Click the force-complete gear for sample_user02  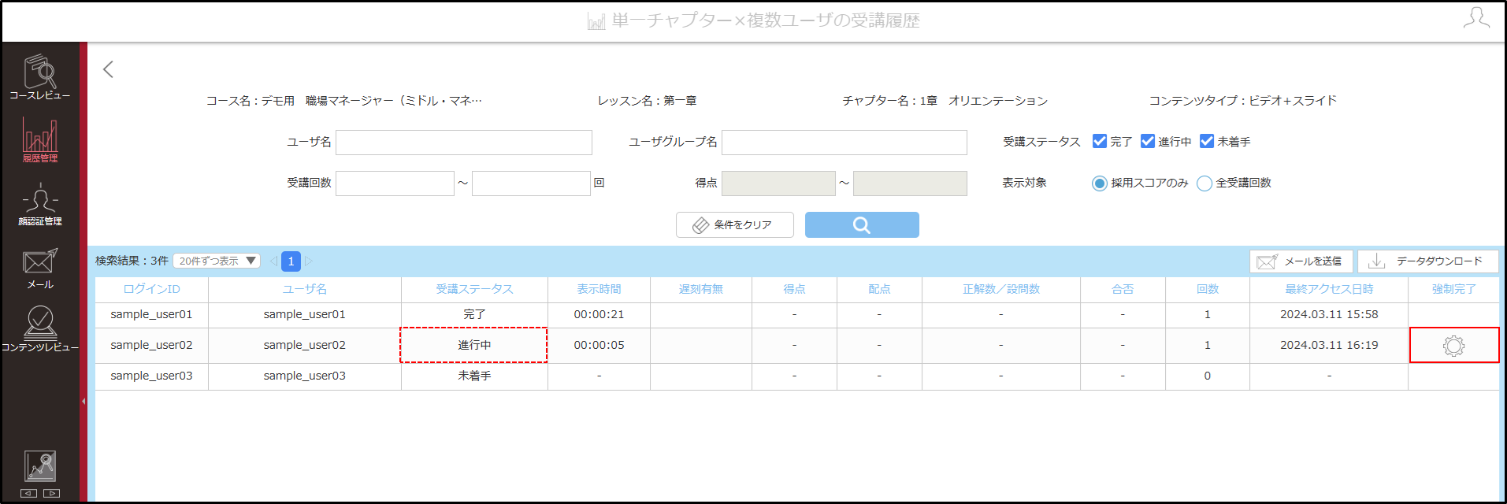click(1453, 346)
